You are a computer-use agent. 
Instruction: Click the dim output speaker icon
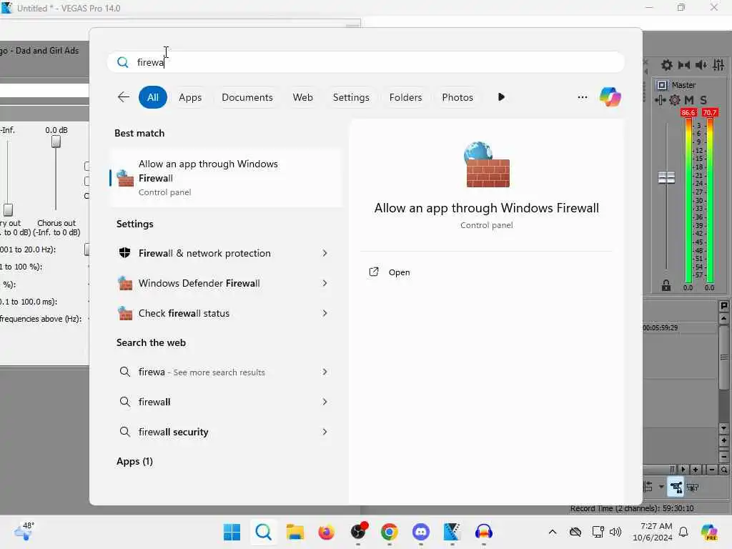701,65
